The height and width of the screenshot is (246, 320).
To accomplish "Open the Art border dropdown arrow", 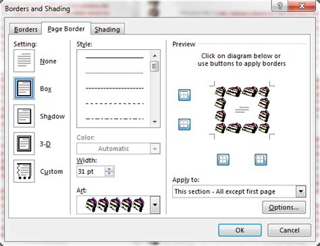I will point(155,205).
